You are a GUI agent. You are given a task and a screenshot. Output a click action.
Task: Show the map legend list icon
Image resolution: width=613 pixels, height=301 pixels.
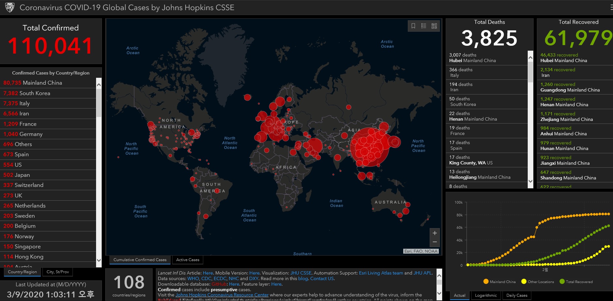(424, 26)
